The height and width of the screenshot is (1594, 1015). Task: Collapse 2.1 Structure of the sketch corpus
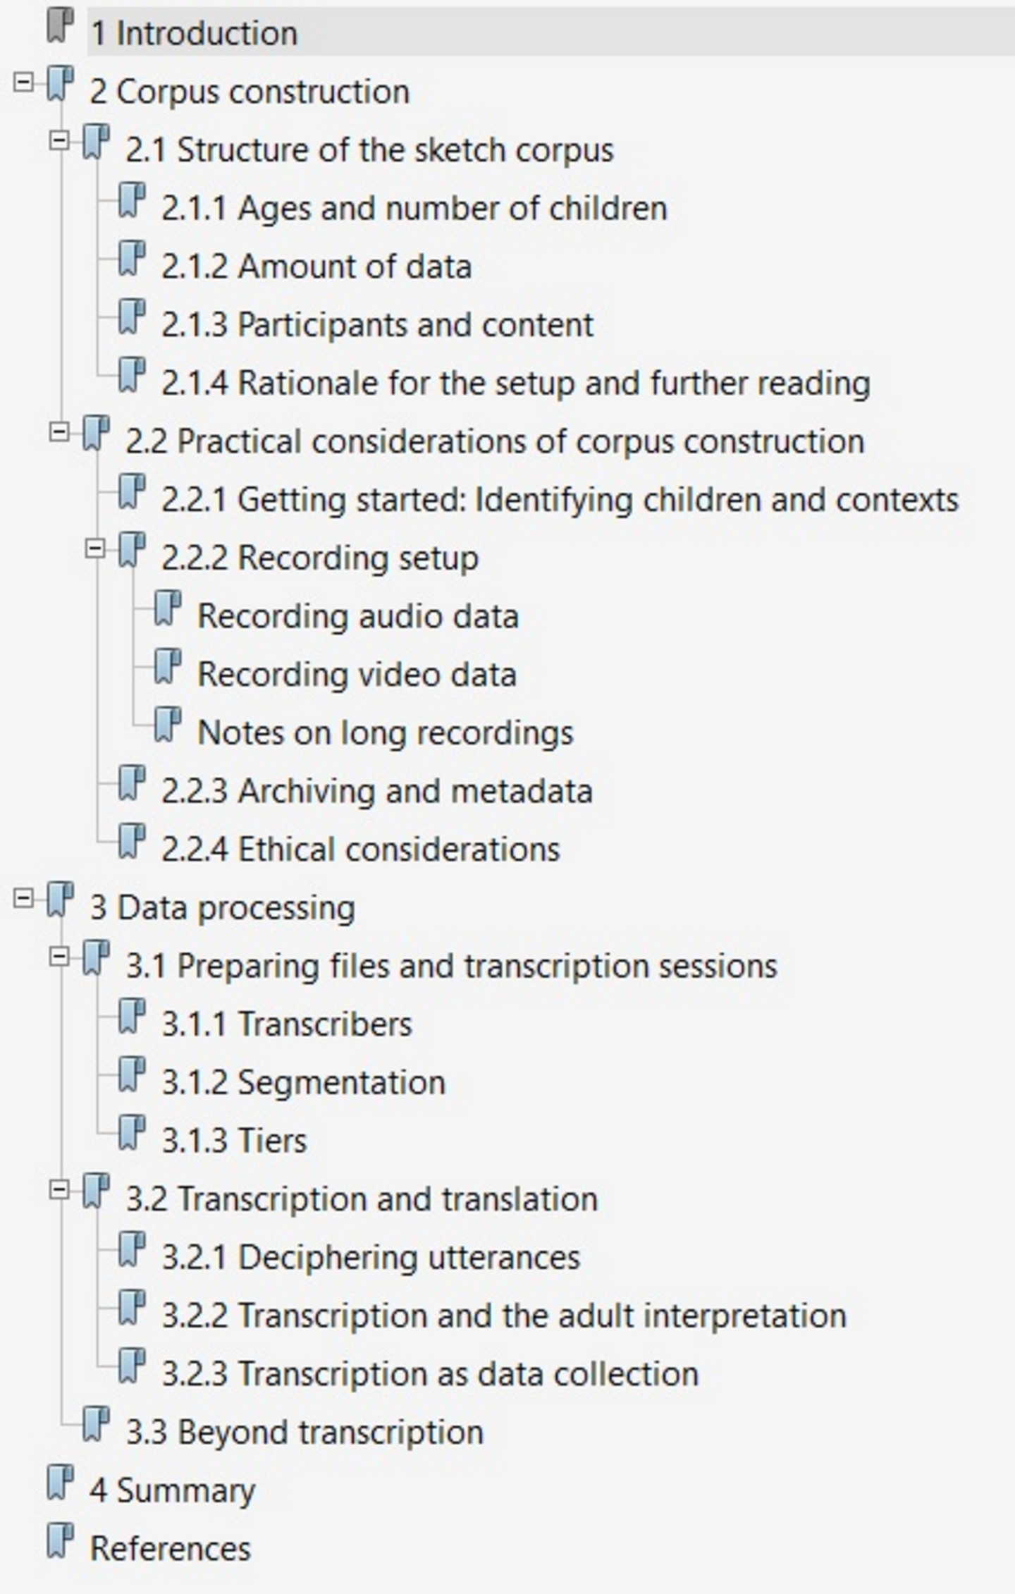(59, 141)
